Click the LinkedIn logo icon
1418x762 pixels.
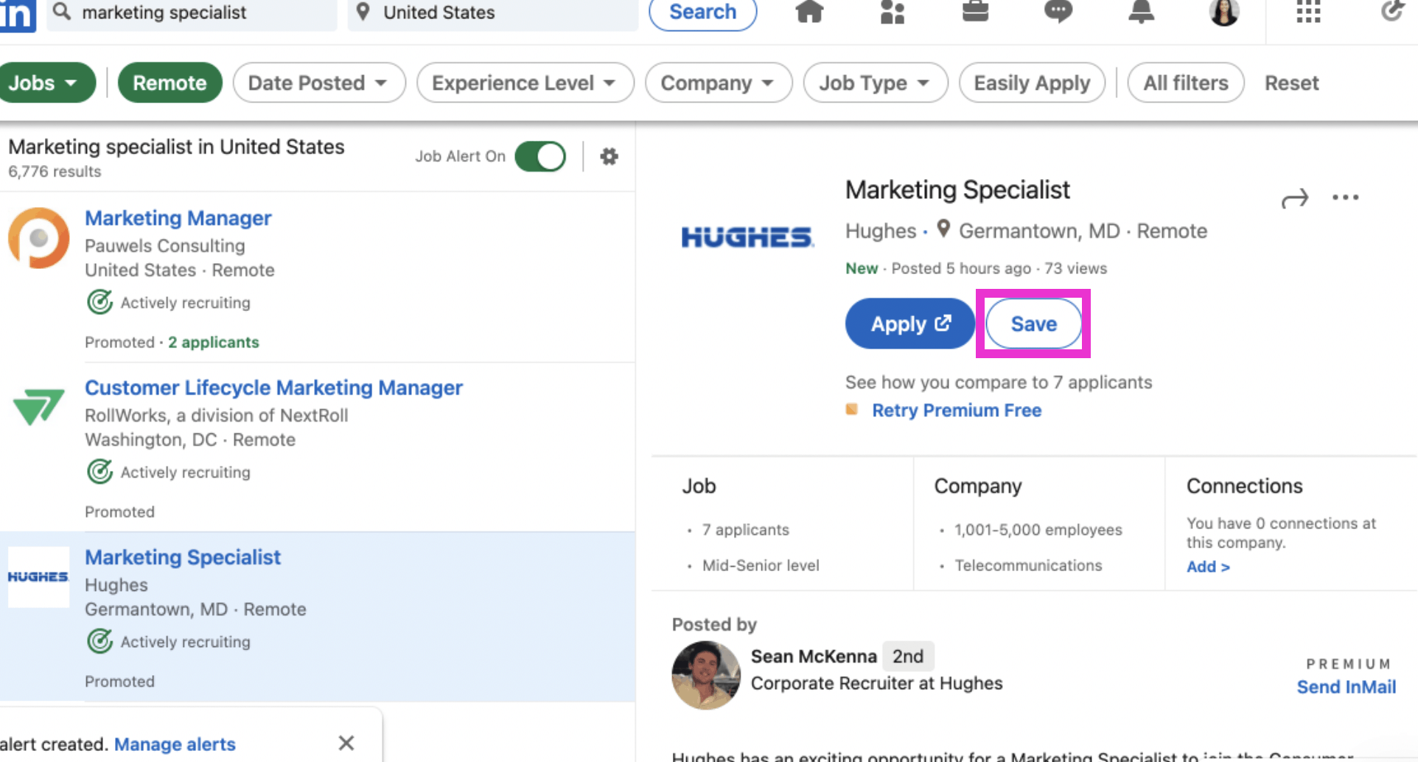tap(18, 15)
